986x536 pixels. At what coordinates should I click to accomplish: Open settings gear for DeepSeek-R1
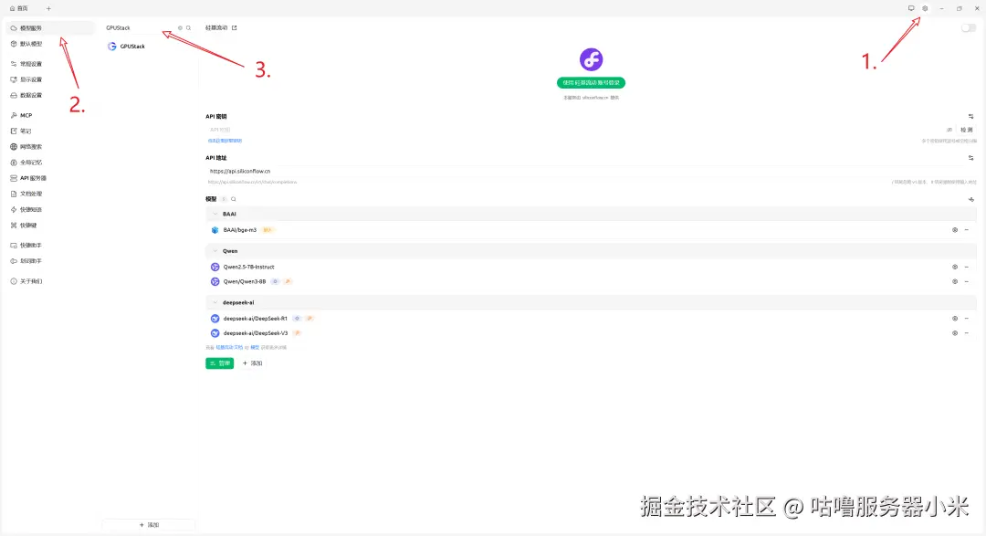[x=955, y=319]
